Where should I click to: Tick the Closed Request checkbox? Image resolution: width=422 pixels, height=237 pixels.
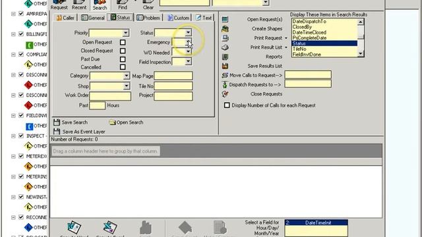click(x=123, y=51)
